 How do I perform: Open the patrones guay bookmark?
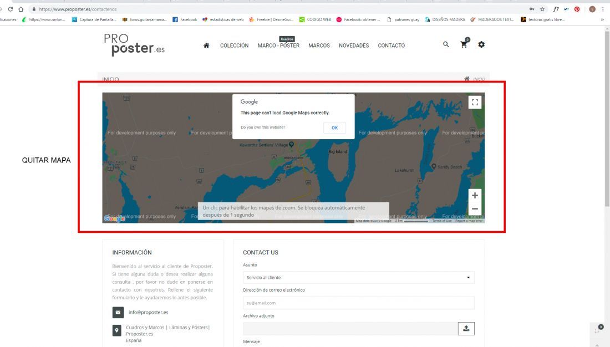(x=403, y=19)
